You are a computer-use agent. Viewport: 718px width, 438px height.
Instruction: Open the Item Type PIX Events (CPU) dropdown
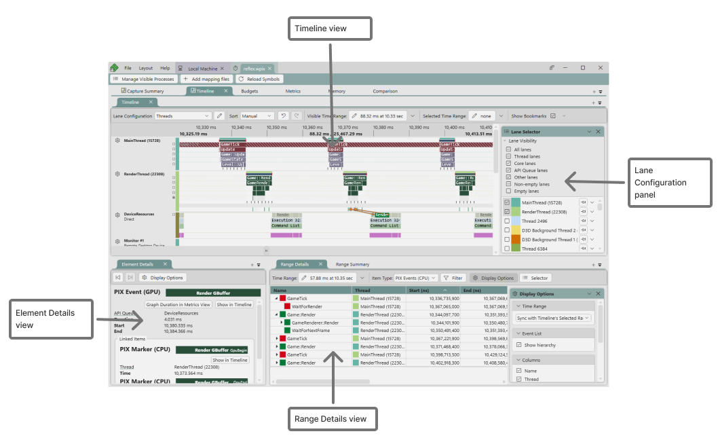click(415, 278)
